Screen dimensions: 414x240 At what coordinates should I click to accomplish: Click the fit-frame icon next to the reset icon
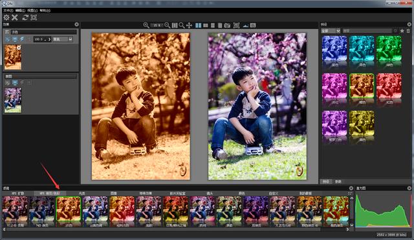(34, 17)
